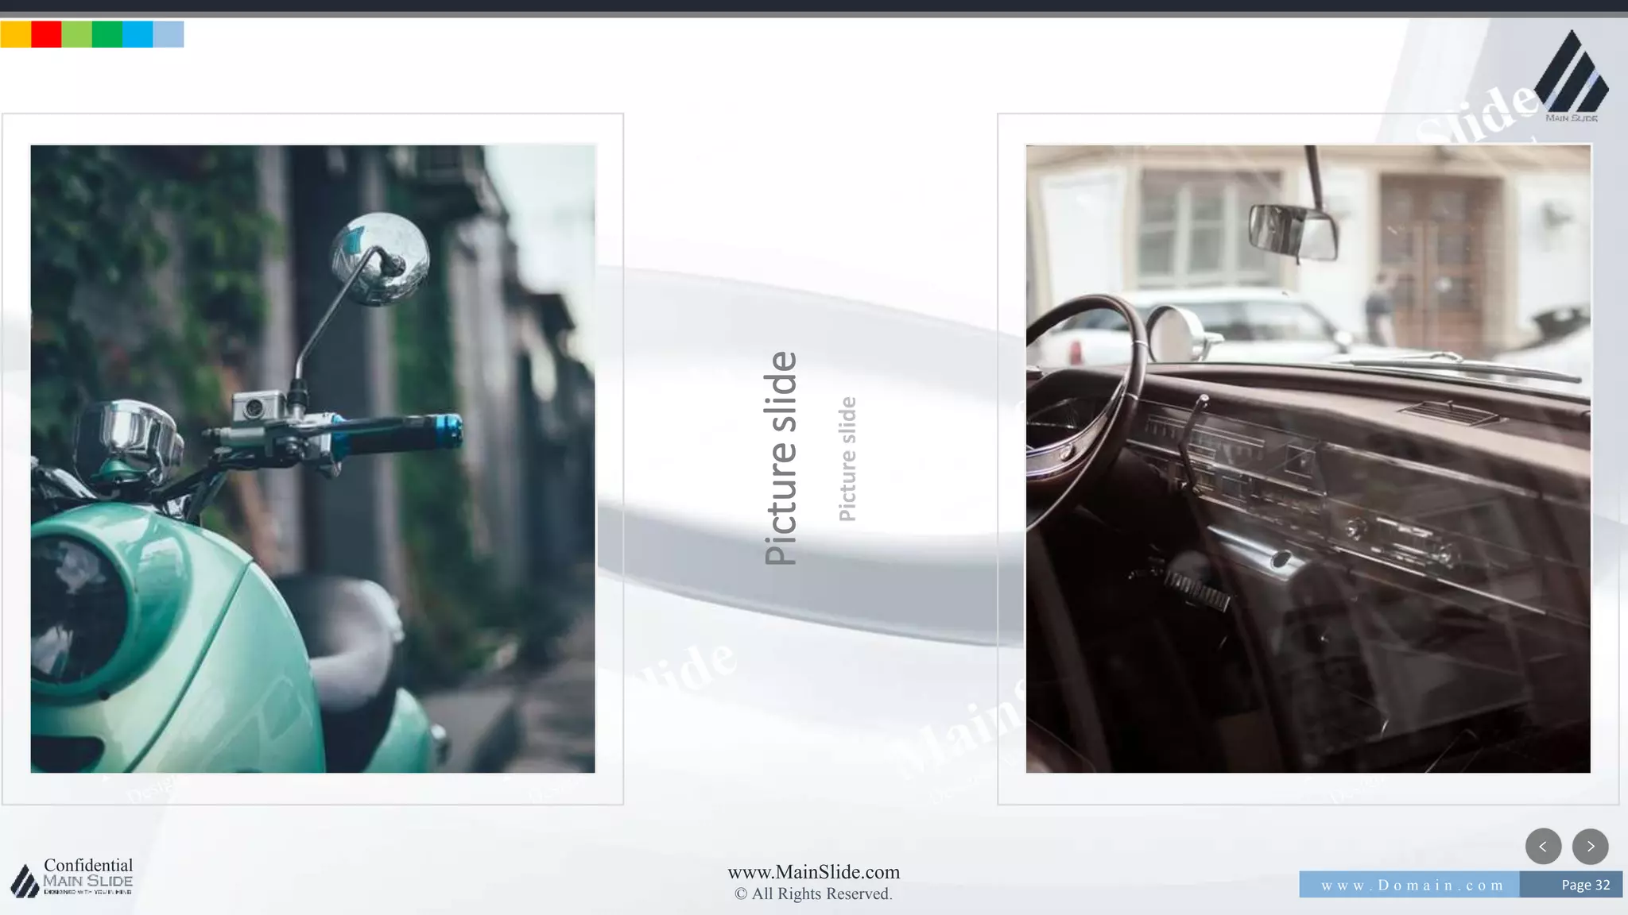Click the Main Slide logo bottom left

(25, 881)
